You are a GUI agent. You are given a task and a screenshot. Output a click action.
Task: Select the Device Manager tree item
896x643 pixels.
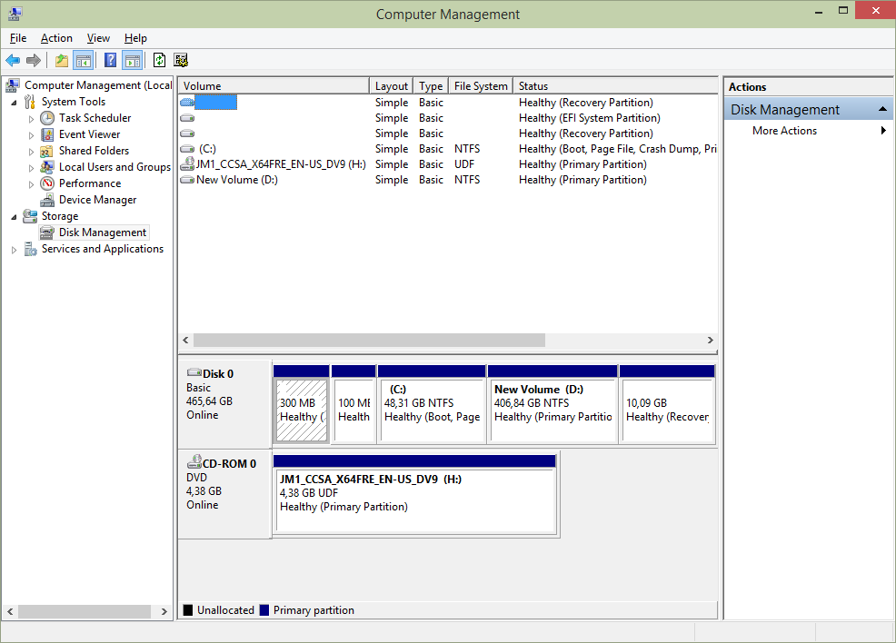pos(98,200)
